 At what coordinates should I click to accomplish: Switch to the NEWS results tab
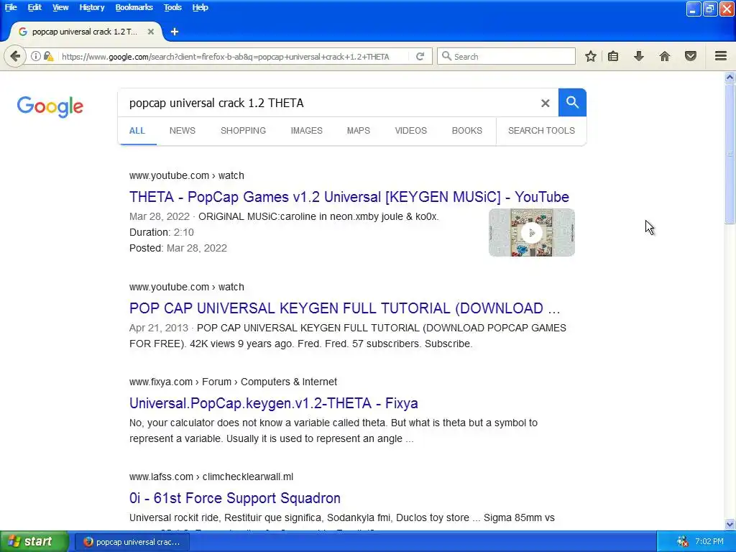[182, 131]
